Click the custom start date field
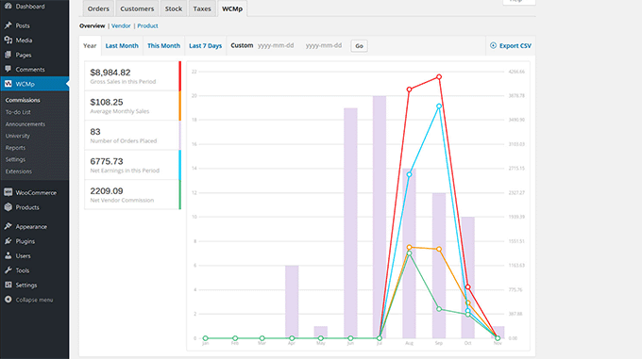Screen dimensions: 642x359 (x=276, y=45)
